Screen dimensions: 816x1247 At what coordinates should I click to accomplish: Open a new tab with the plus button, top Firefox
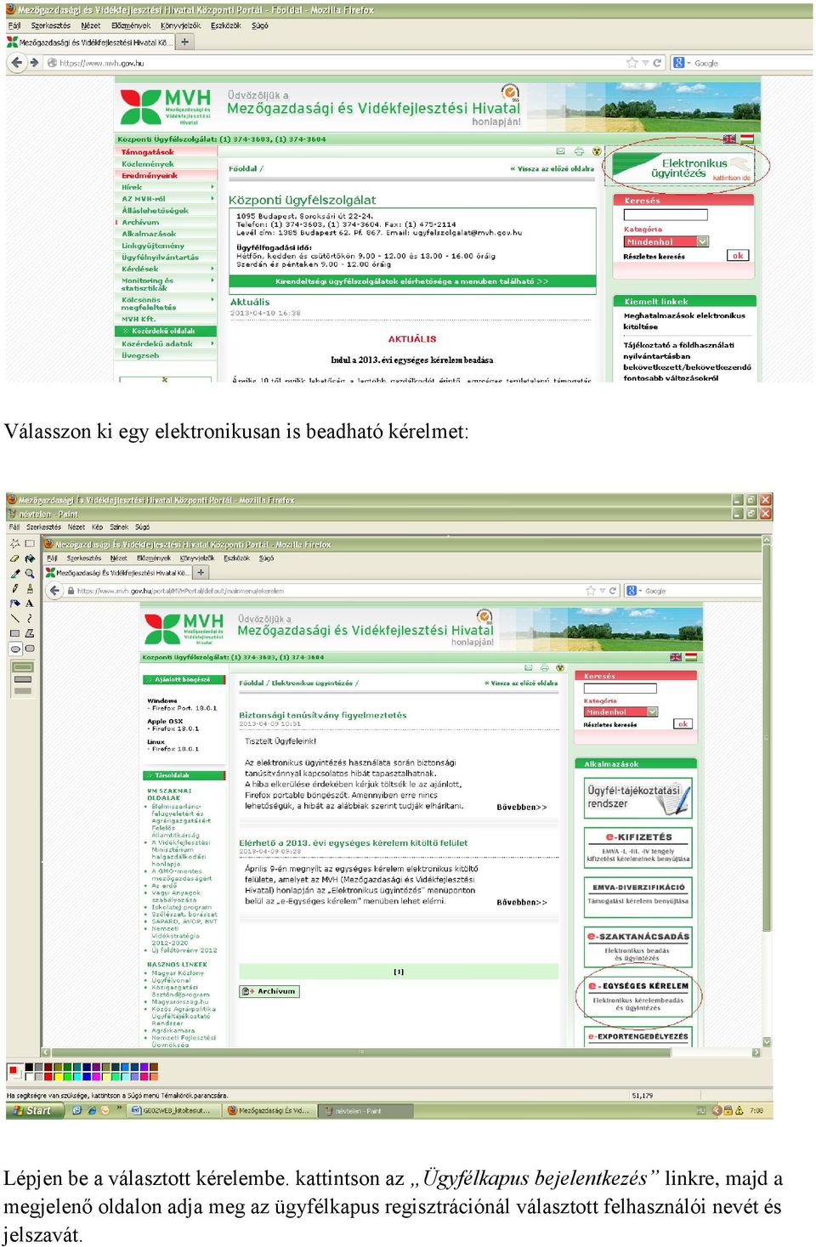coord(184,42)
